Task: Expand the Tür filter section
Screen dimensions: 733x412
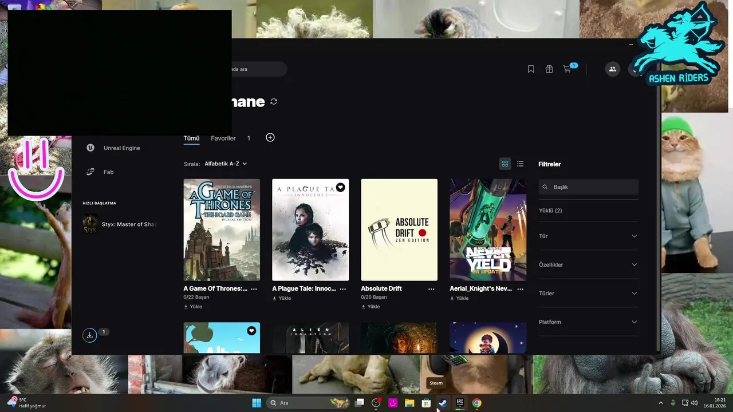Action: [588, 236]
